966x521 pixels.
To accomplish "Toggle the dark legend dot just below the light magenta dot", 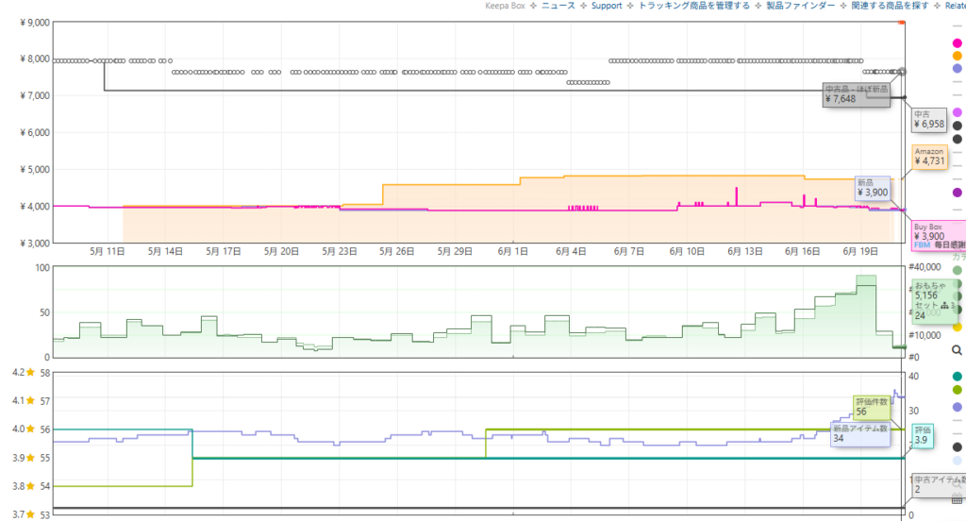I will (x=957, y=126).
